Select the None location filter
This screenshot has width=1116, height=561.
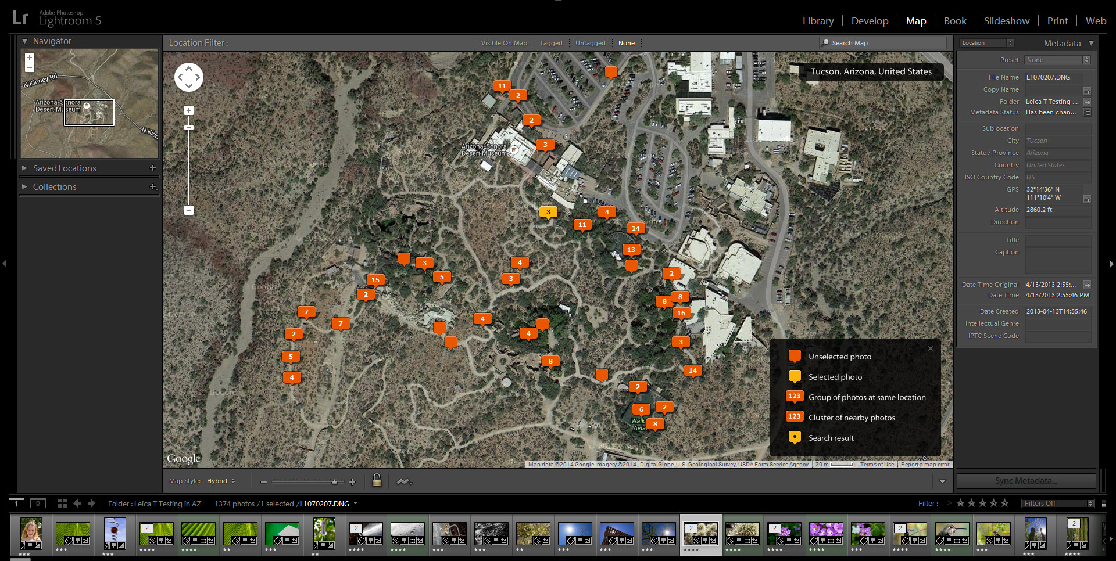click(x=627, y=43)
